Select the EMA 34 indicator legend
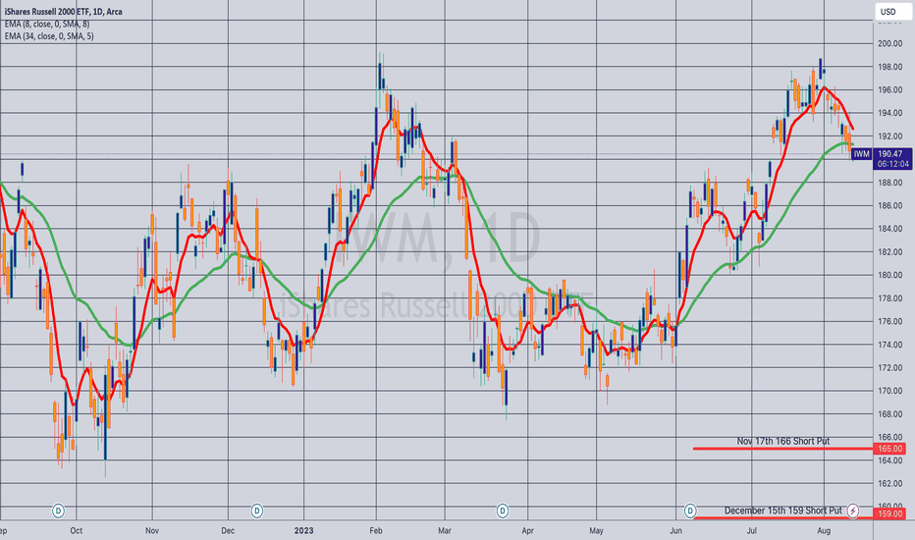This screenshot has height=540, width=915. pyautogui.click(x=49, y=36)
